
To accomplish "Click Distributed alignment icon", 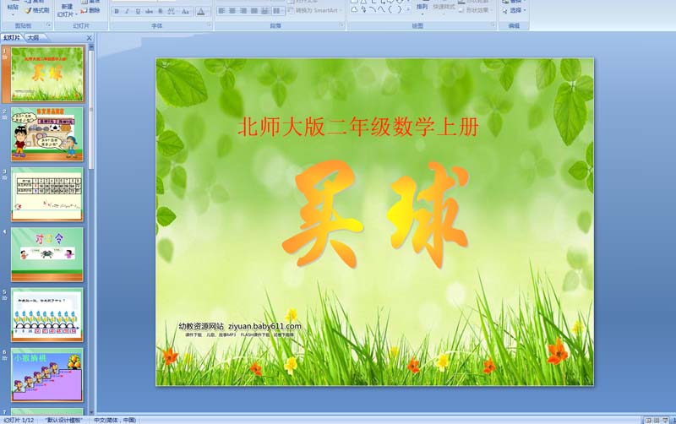I will coord(264,11).
